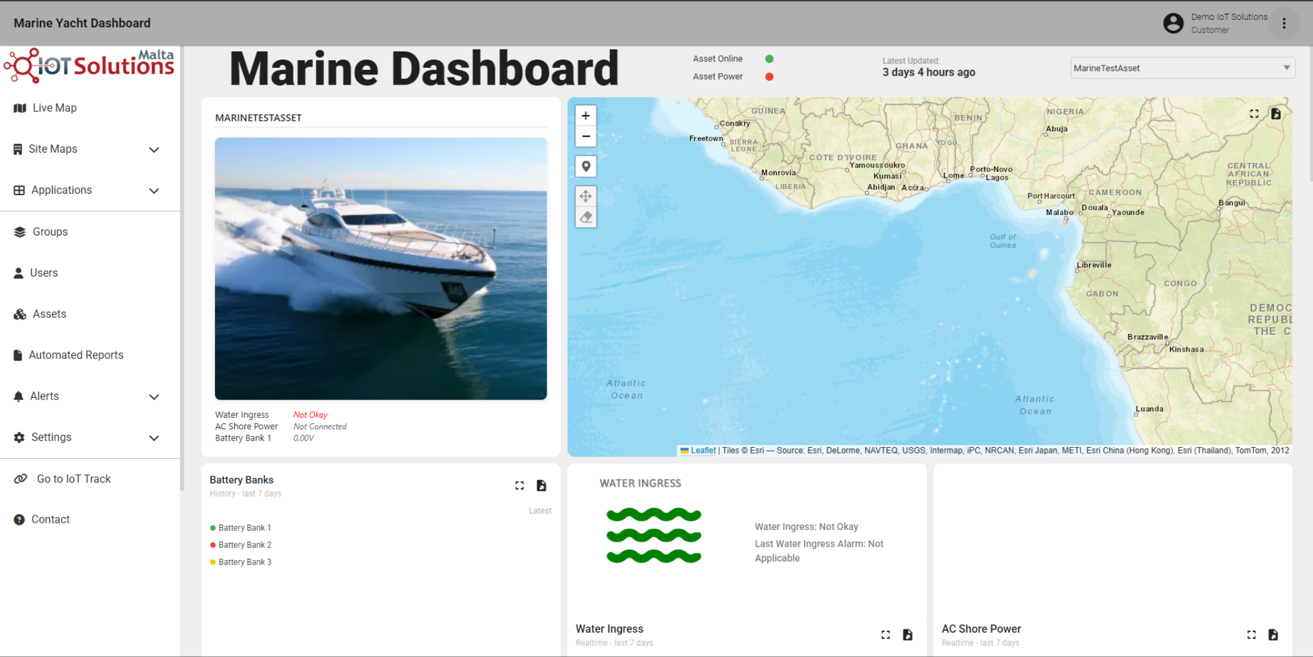
Task: Click the MARINETESTASSET card heading
Action: pyautogui.click(x=258, y=118)
